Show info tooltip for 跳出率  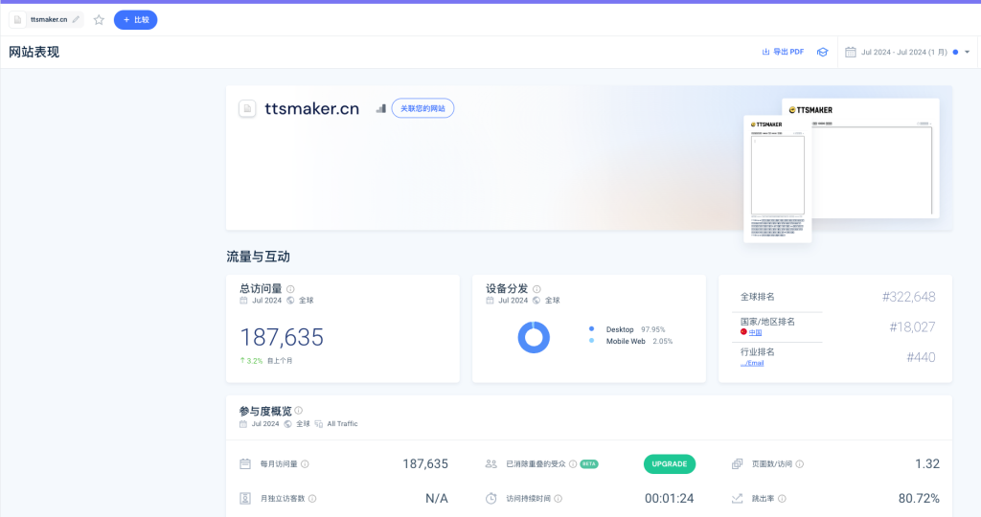pos(782,498)
